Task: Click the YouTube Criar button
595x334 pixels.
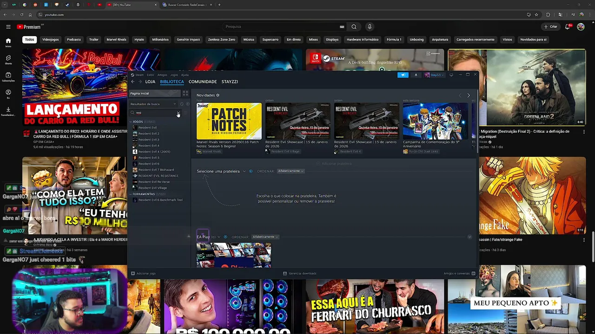Action: pyautogui.click(x=550, y=26)
